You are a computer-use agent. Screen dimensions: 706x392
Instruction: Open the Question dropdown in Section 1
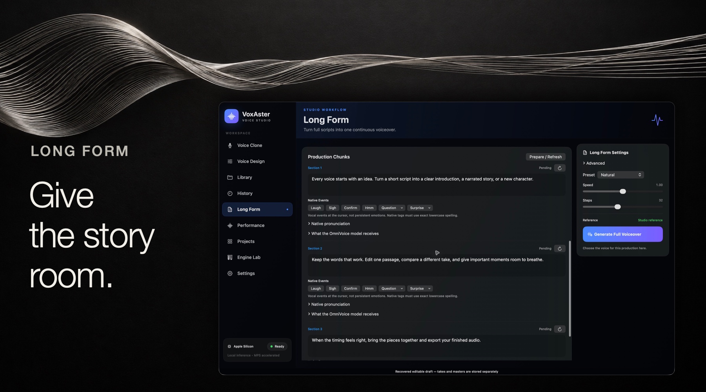coord(392,208)
